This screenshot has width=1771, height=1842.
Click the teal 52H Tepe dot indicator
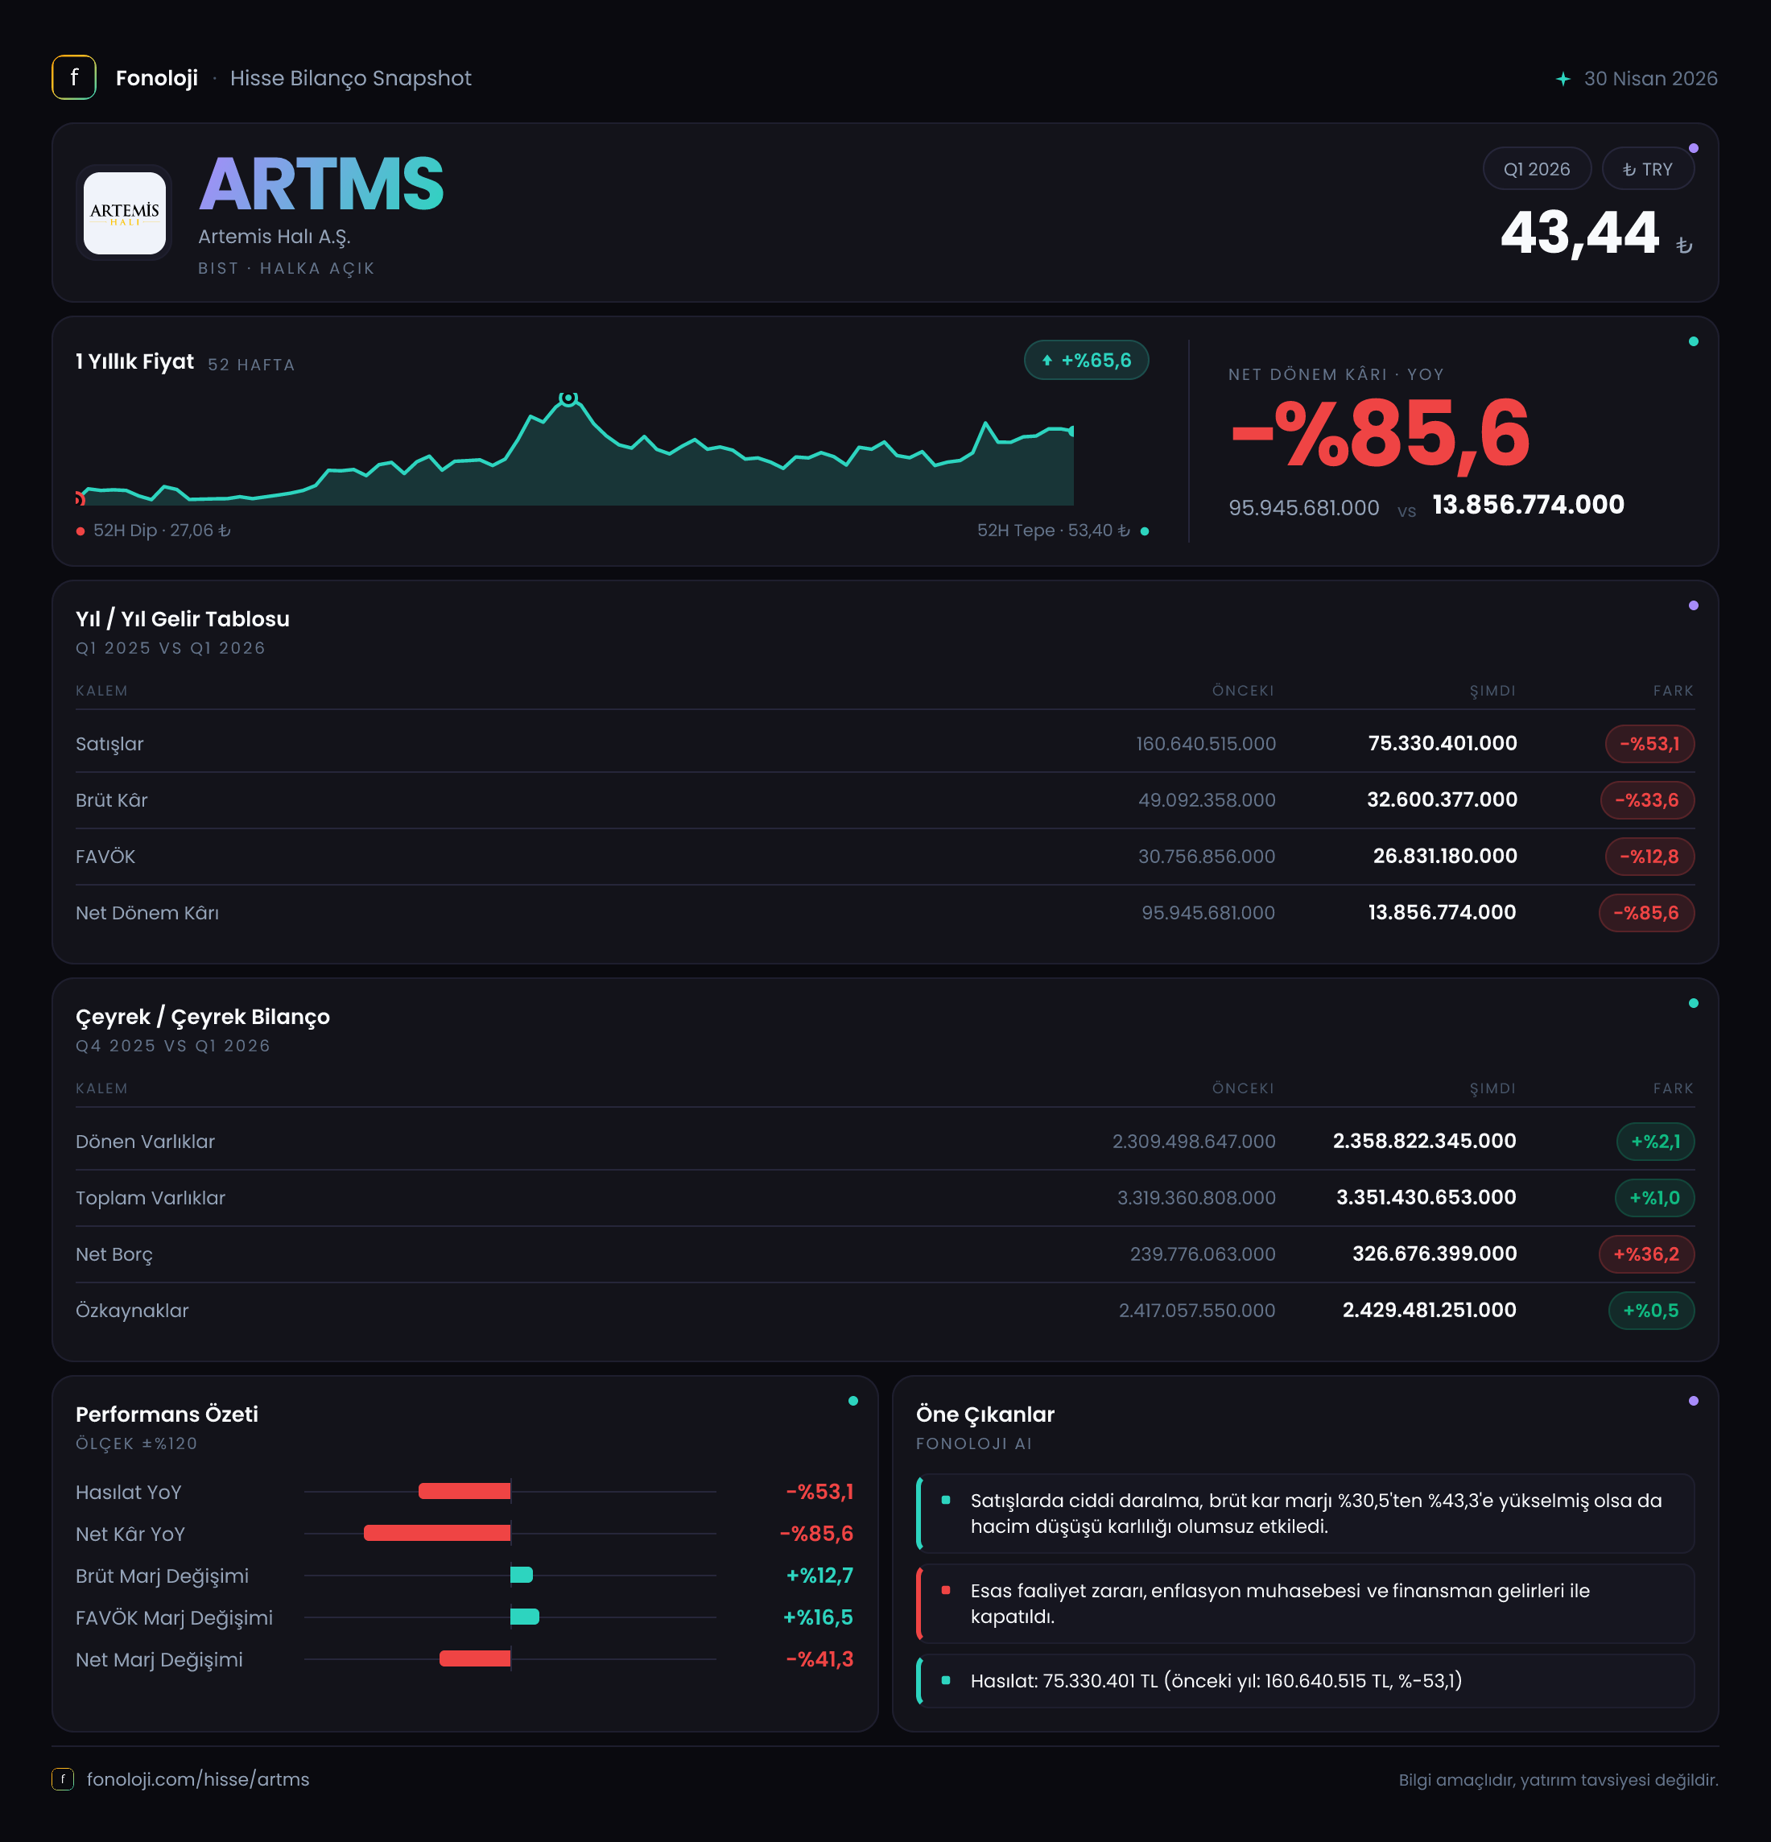1145,531
